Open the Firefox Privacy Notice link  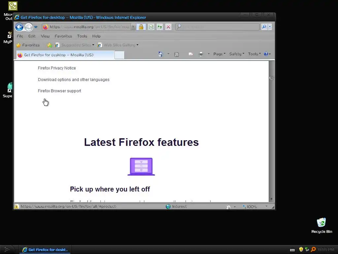pos(57,68)
